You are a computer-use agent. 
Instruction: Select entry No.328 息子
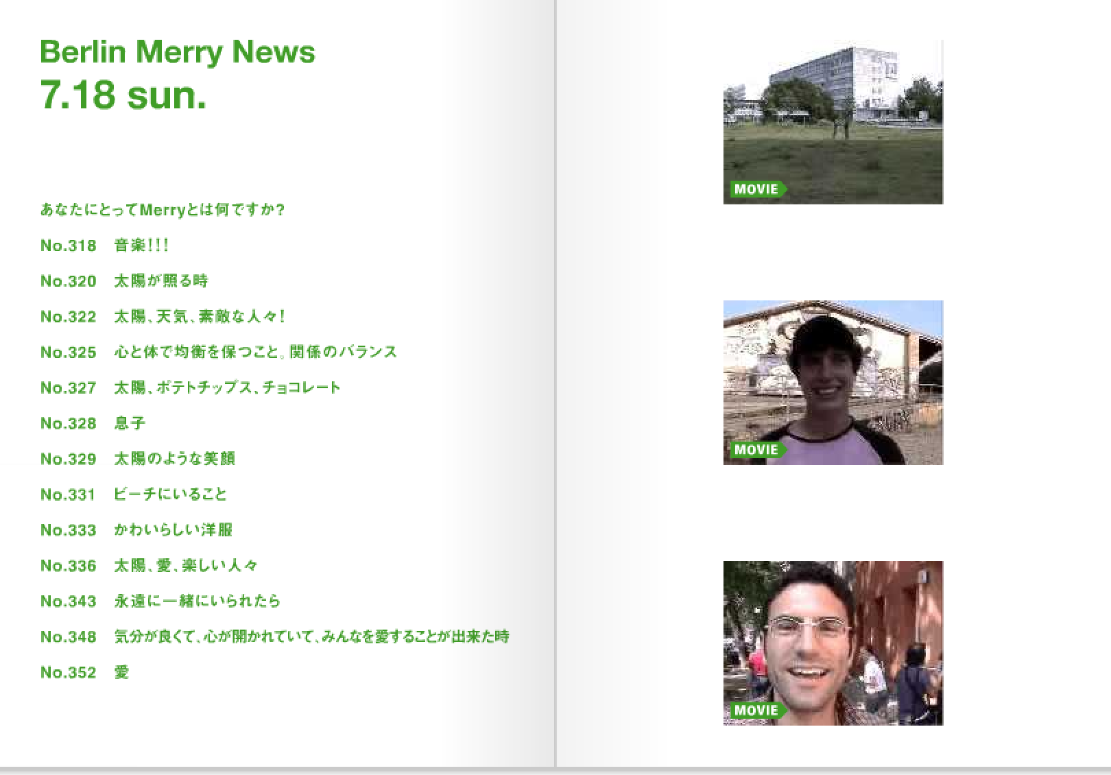93,424
